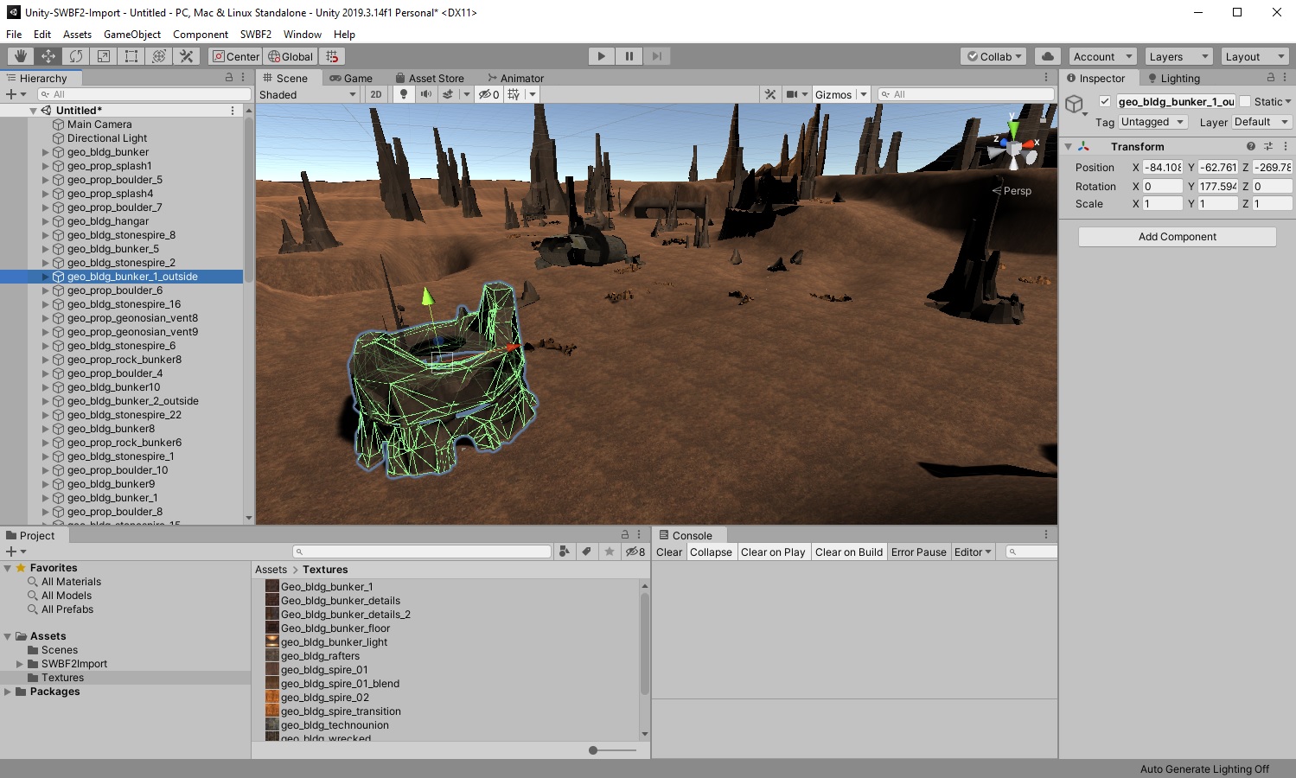Open the Gizmos dropdown arrow

pos(863,94)
